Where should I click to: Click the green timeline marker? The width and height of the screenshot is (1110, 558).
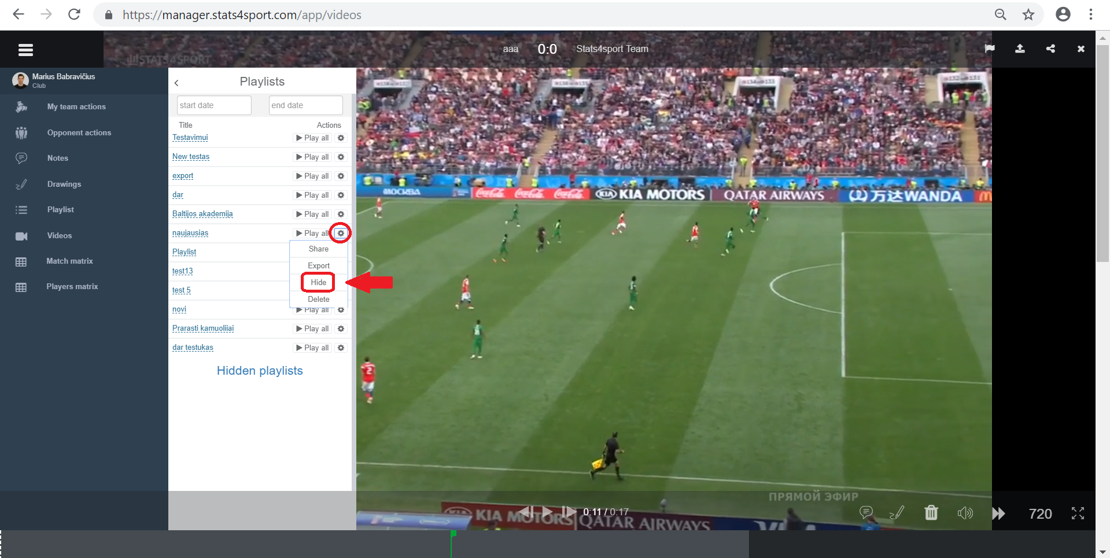point(453,534)
